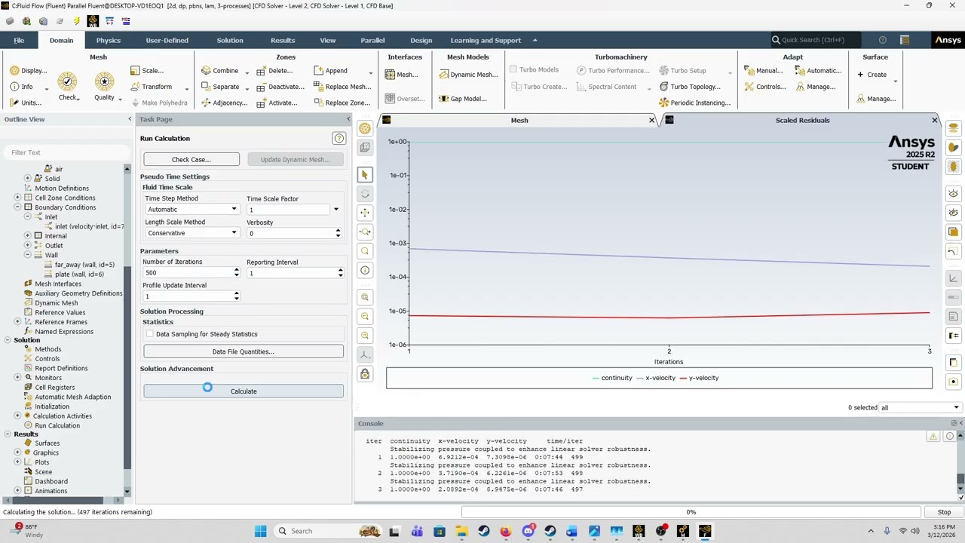Open the Time Scale Factor dropdown arrow
Viewport: 965px width, 543px height.
tap(336, 210)
